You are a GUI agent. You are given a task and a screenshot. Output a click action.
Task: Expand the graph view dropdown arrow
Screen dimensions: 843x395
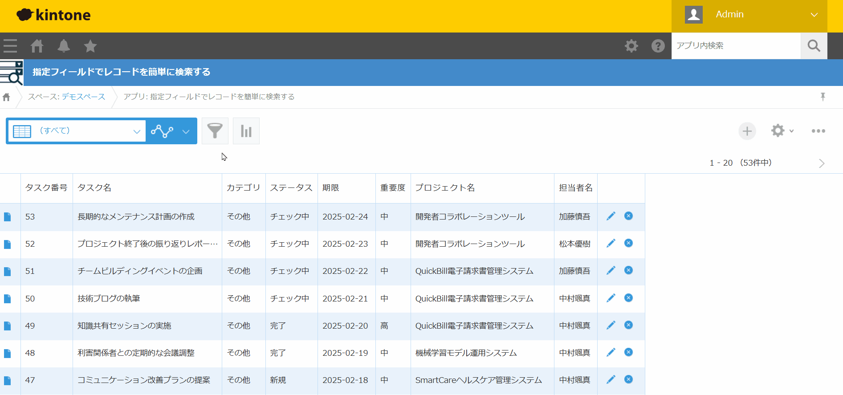(186, 131)
